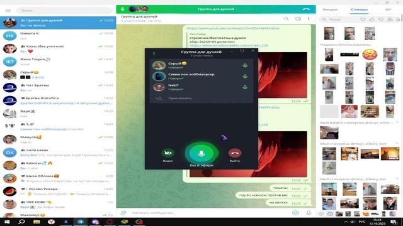403x226 pixels.
Task: Open the Мамуля chat
Action: coord(58,139)
